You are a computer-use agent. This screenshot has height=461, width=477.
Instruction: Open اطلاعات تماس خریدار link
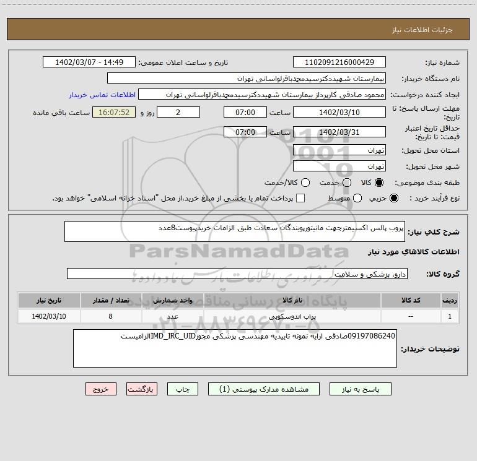pos(102,95)
